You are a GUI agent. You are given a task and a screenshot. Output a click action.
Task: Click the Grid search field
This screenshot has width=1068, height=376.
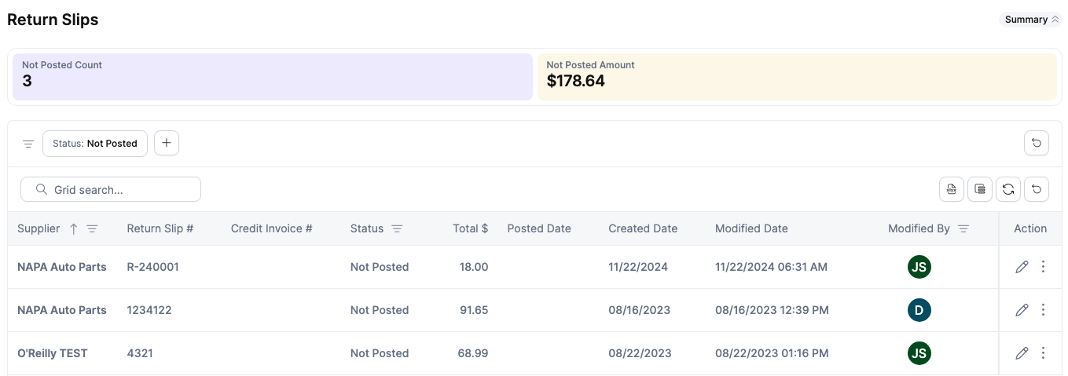pyautogui.click(x=111, y=189)
